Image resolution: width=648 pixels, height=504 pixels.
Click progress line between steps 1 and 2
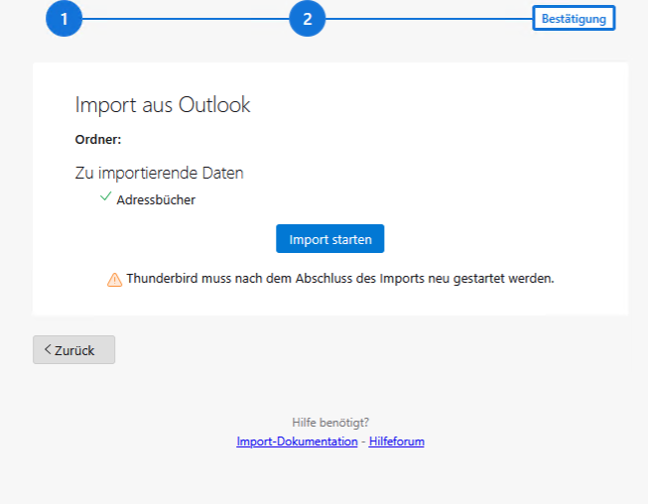pyautogui.click(x=186, y=19)
